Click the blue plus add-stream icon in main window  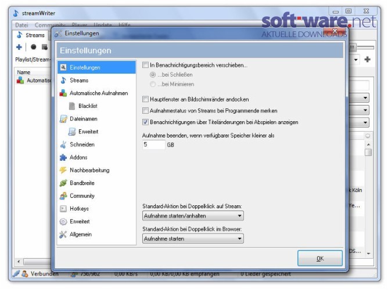click(19, 47)
